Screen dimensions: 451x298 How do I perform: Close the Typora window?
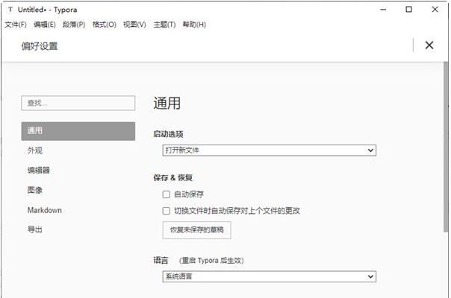[x=435, y=10]
